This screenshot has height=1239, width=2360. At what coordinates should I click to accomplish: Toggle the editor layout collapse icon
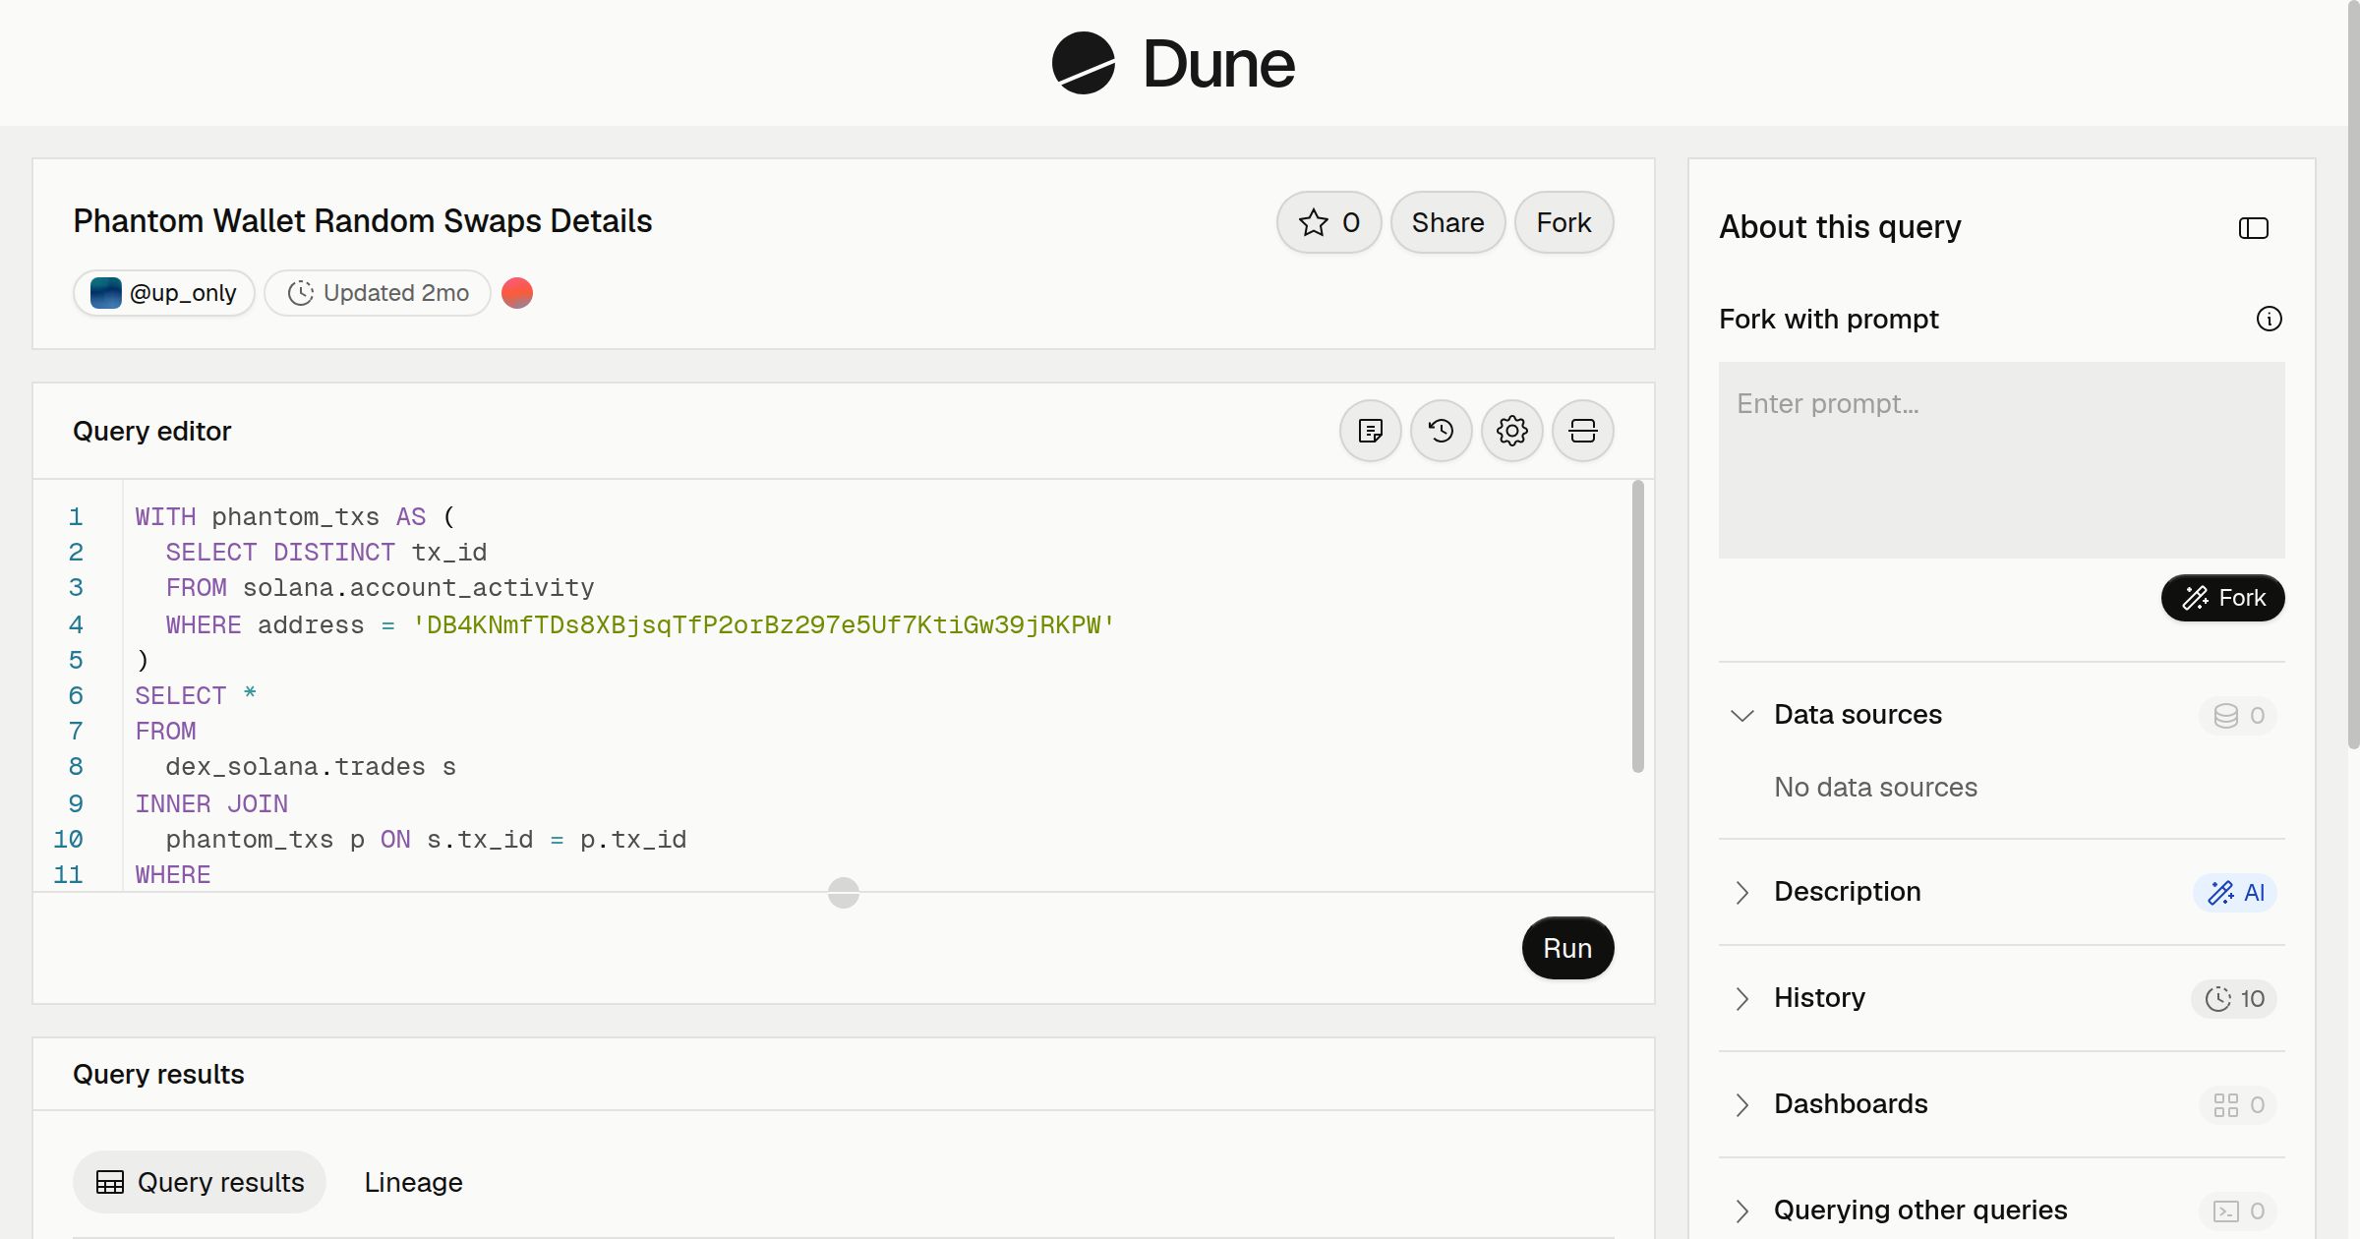pyautogui.click(x=1582, y=431)
